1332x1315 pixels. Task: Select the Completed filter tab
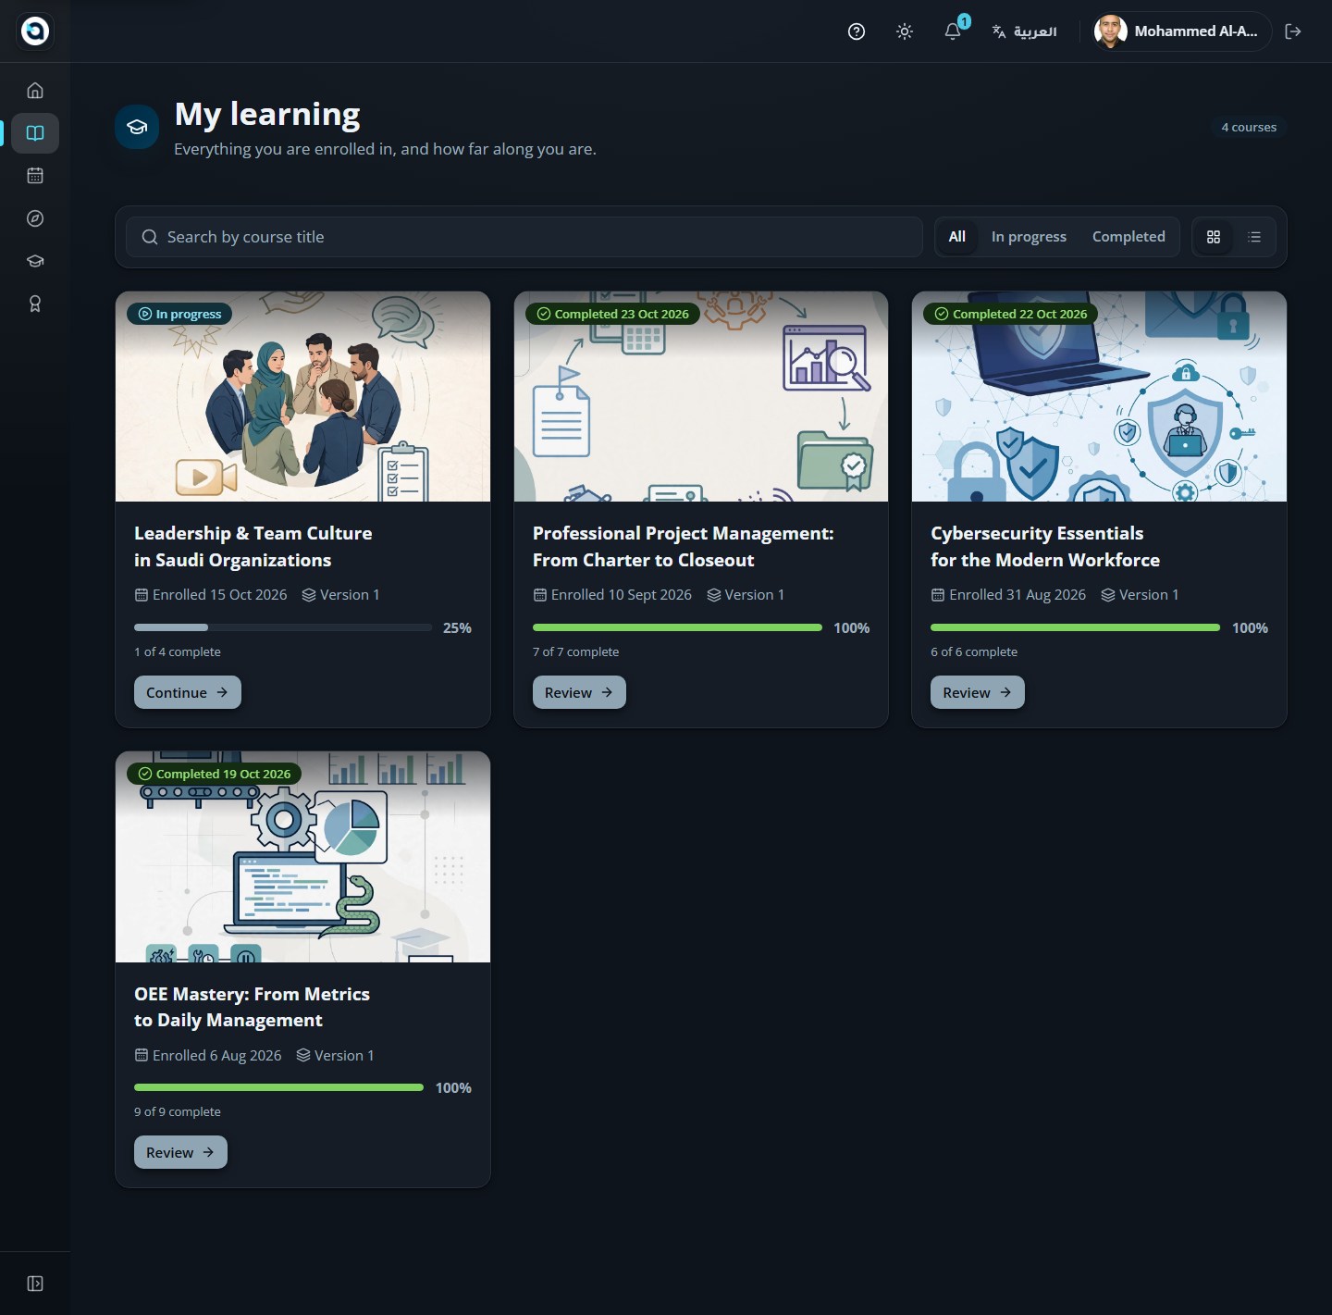click(x=1128, y=237)
